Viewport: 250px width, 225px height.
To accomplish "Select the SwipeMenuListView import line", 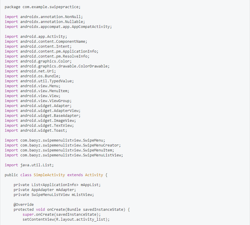I will click(64, 155).
